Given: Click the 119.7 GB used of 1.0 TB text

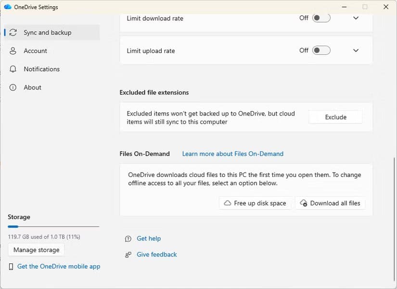Looking at the screenshot, I should pos(44,237).
